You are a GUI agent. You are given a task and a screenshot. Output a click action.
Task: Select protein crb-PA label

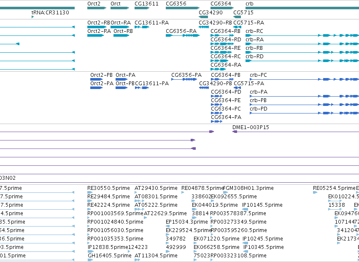[259, 92]
